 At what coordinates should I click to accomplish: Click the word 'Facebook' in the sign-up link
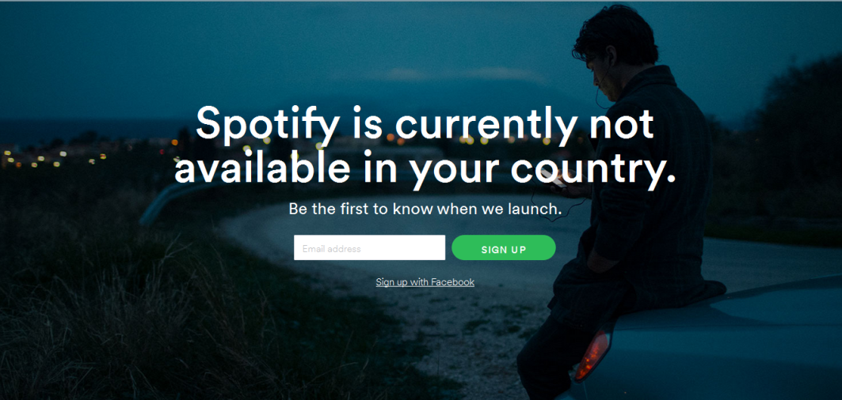click(452, 282)
